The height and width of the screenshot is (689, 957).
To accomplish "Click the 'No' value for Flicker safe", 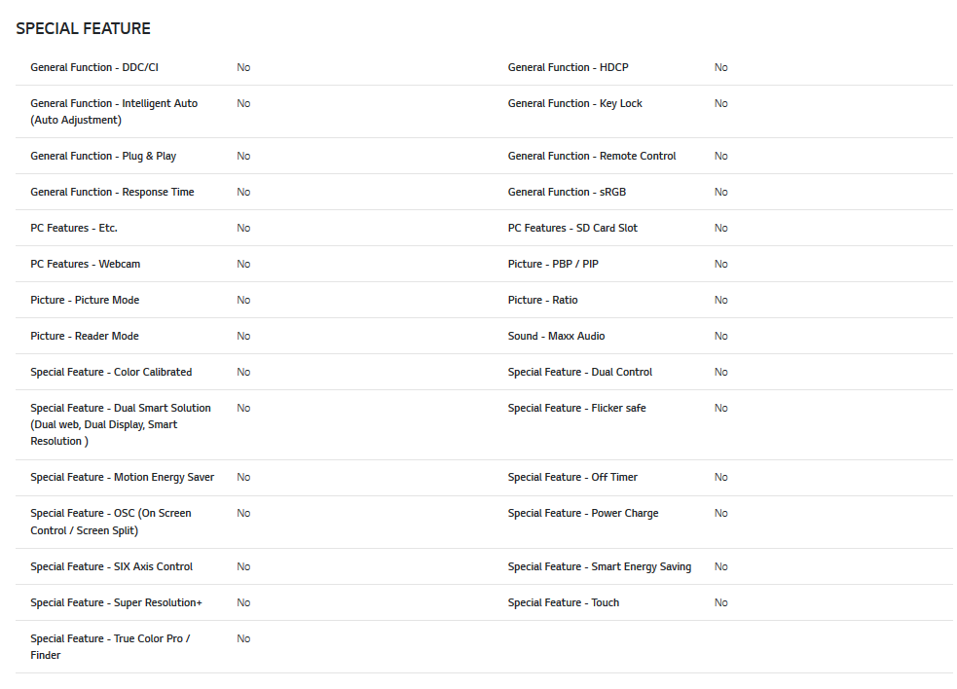I will (720, 409).
